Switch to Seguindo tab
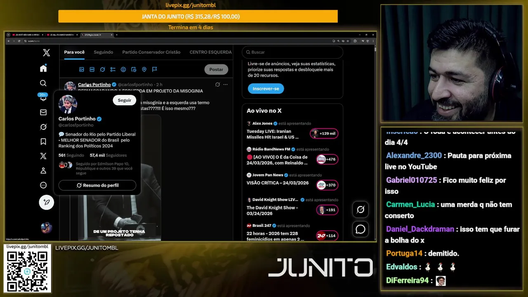This screenshot has height=297, width=528. 103,52
